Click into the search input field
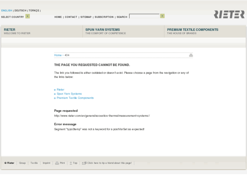This screenshot has height=185, width=247. pyautogui.click(x=144, y=16)
